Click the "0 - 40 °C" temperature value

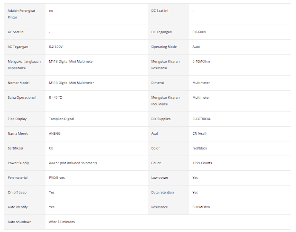[x=56, y=97]
